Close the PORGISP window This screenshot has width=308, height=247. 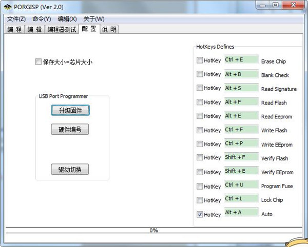(294, 5)
